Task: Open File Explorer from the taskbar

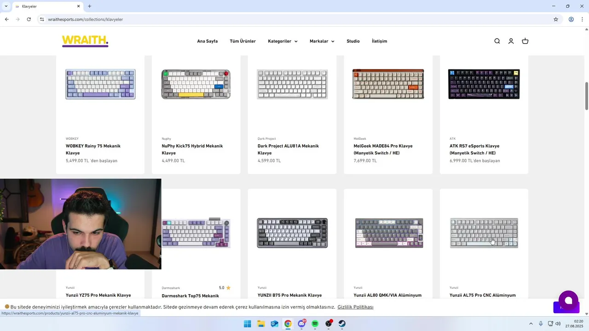Action: coord(261,324)
